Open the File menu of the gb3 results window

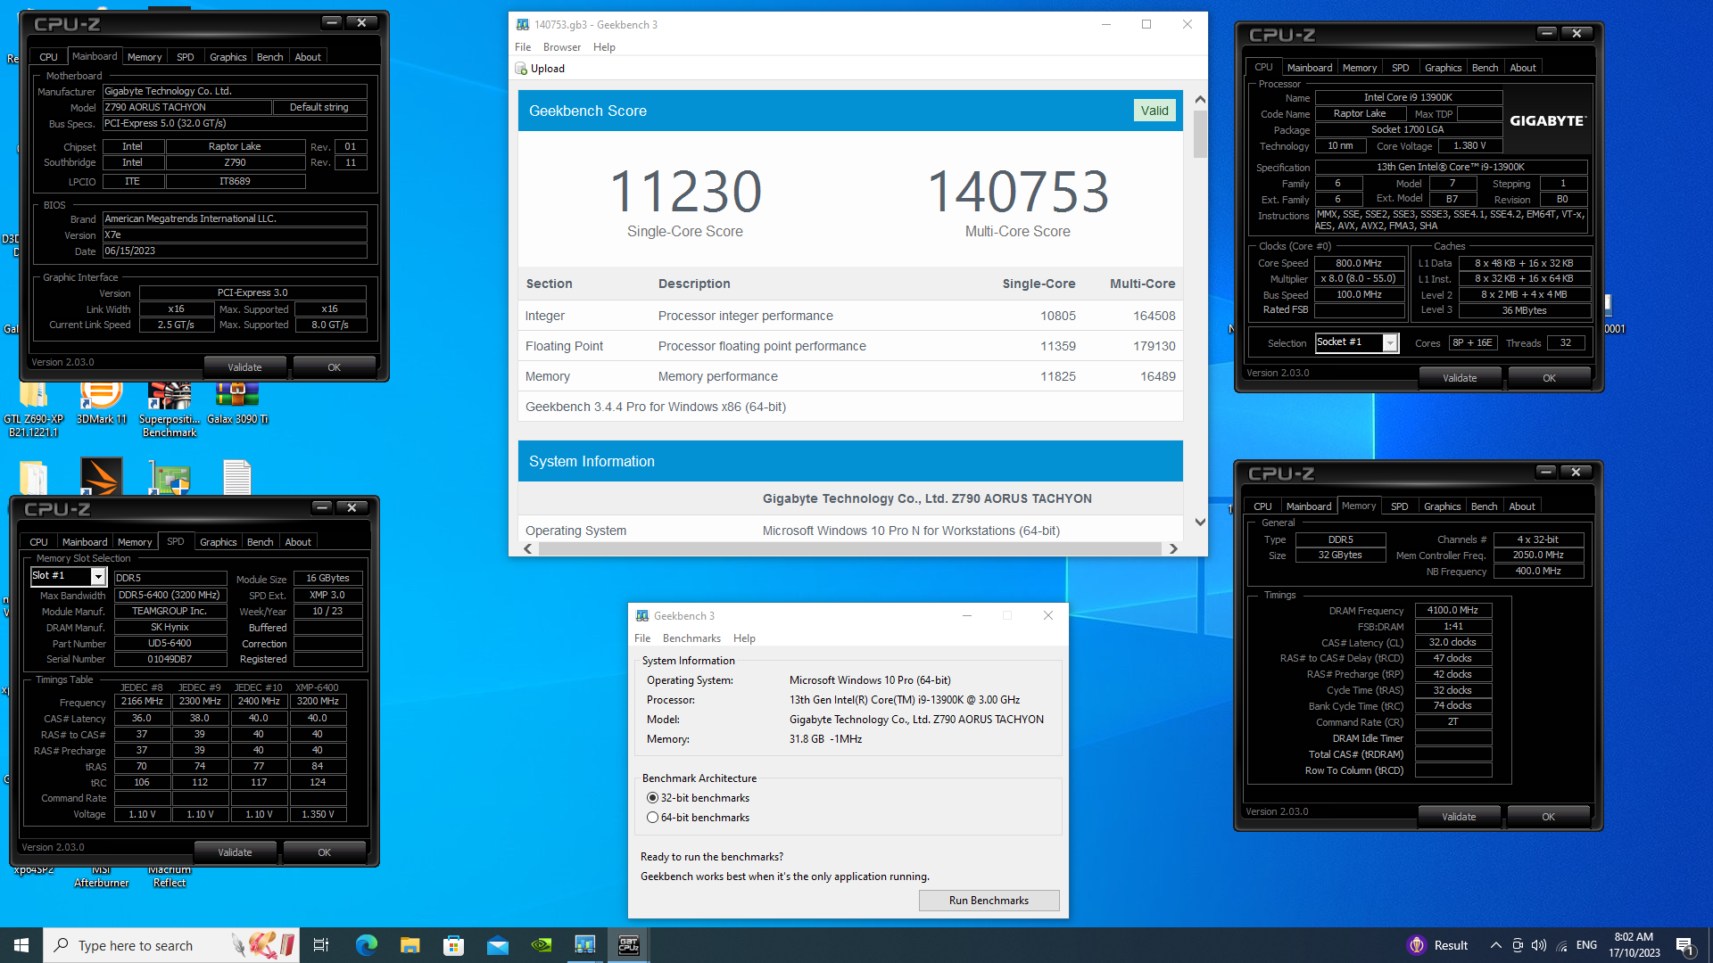point(523,47)
